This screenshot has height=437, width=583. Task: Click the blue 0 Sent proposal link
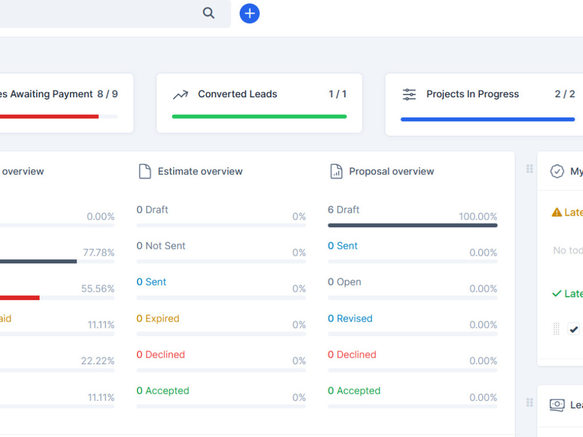(342, 246)
